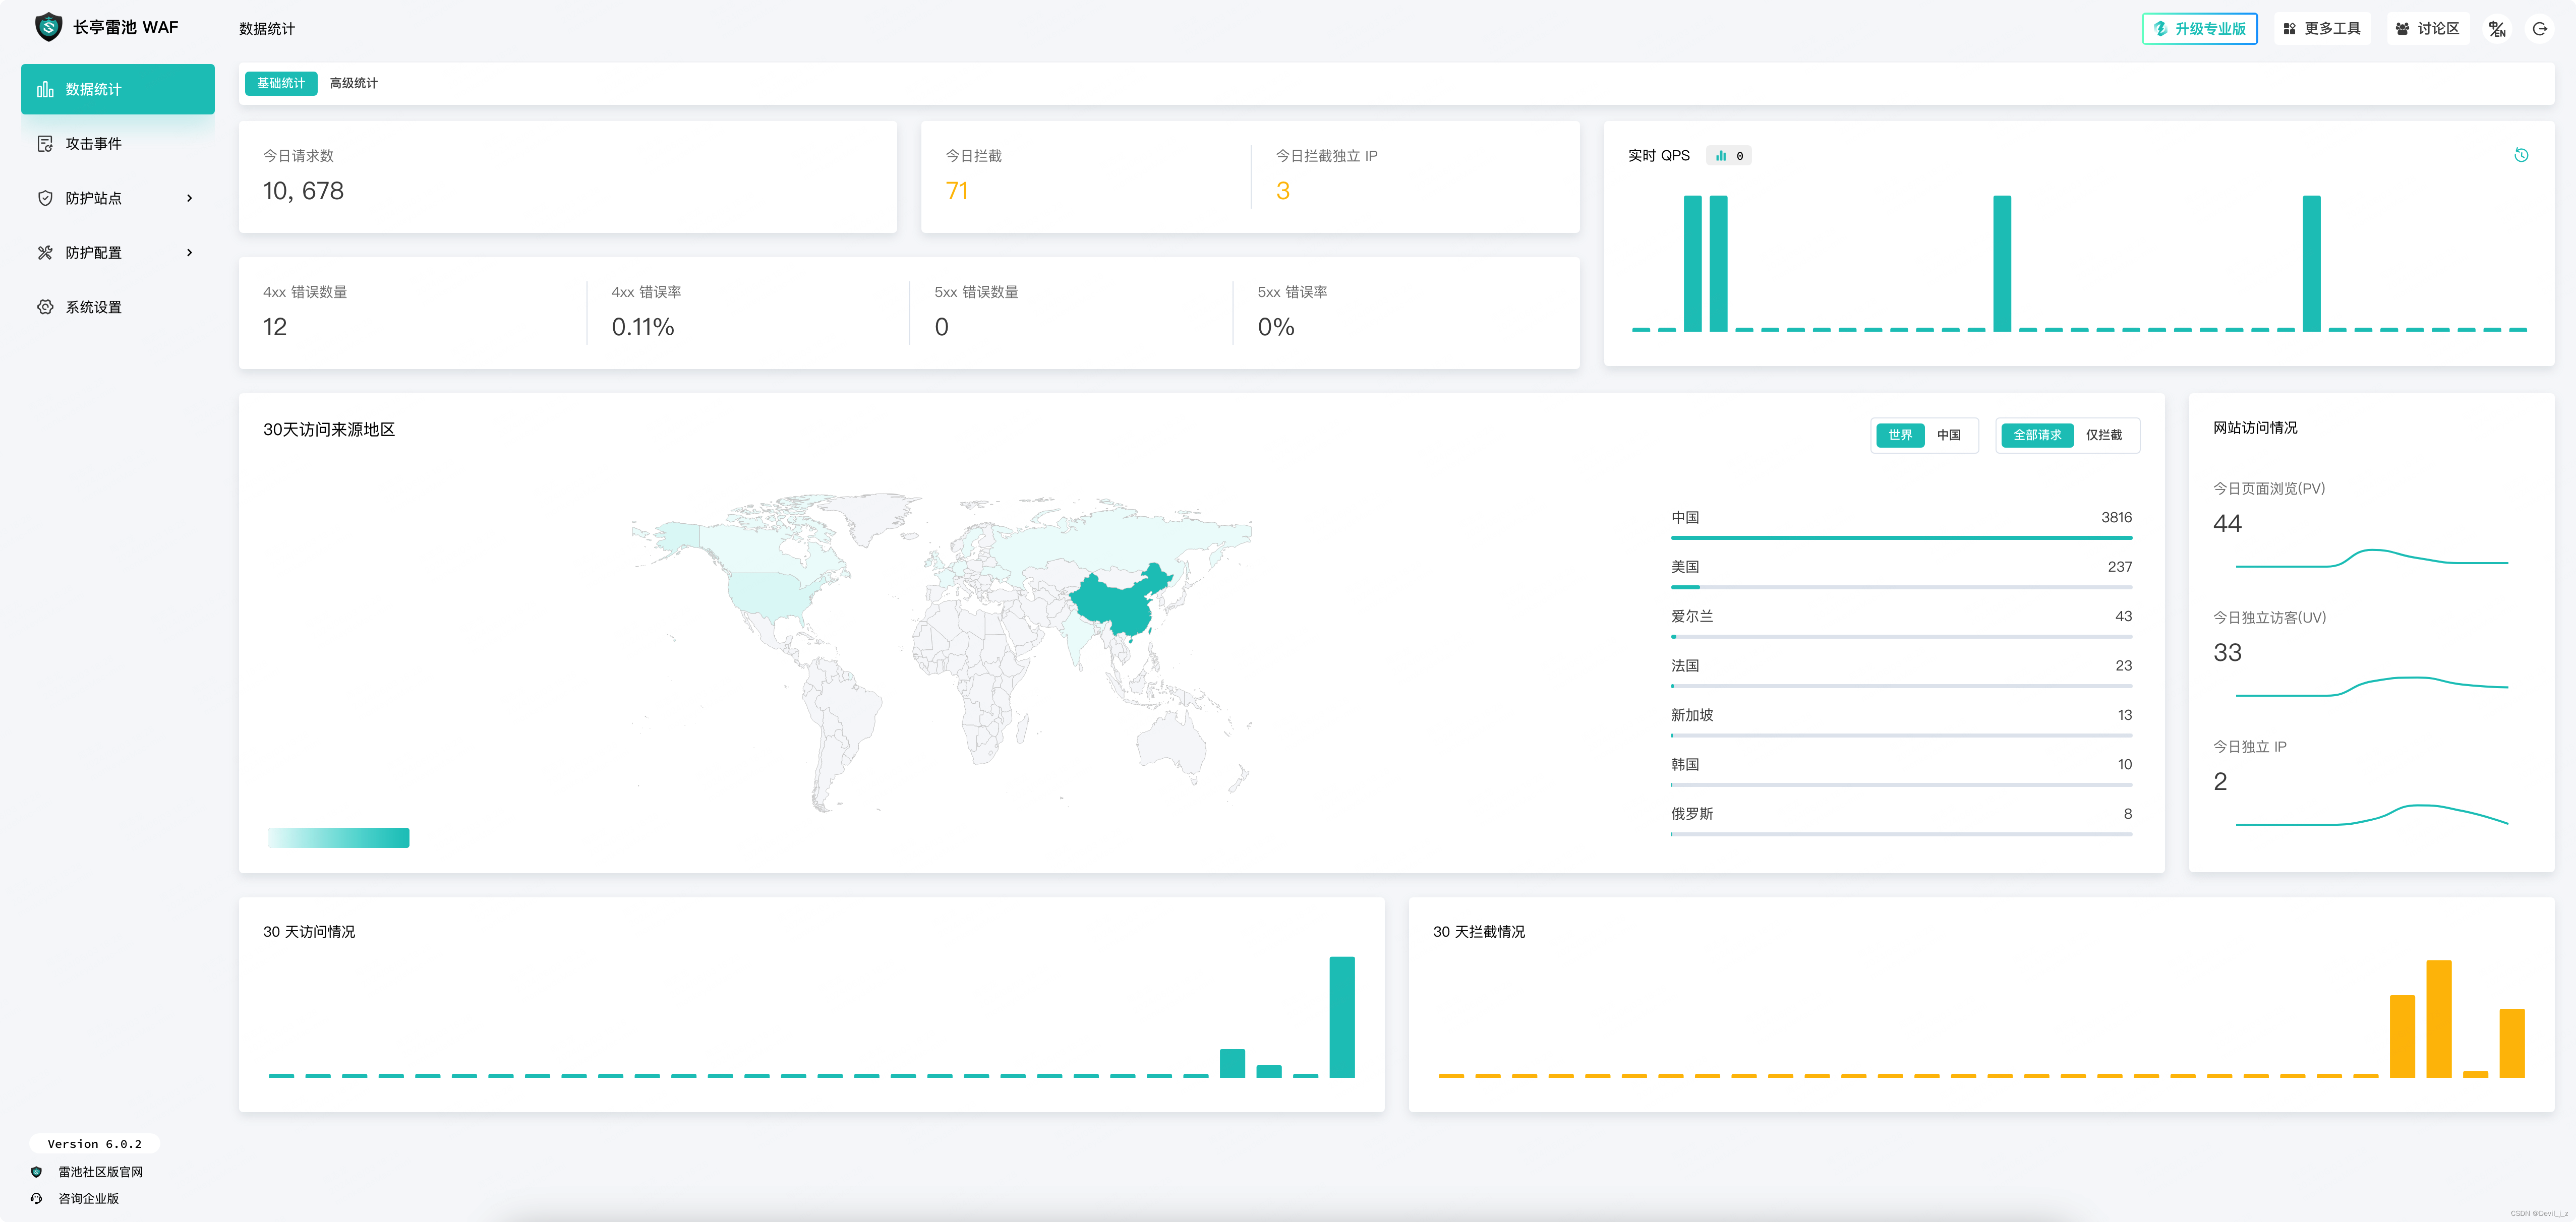Click the 升级专业版 upgrade button
This screenshot has height=1222, width=2576.
click(2199, 29)
